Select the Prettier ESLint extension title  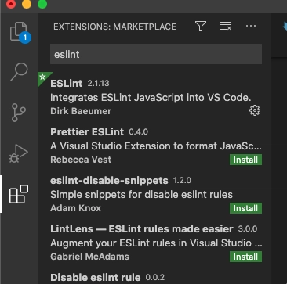click(87, 132)
